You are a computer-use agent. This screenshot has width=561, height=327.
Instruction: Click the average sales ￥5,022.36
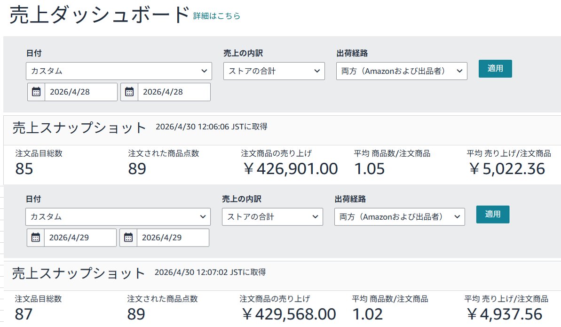point(506,169)
